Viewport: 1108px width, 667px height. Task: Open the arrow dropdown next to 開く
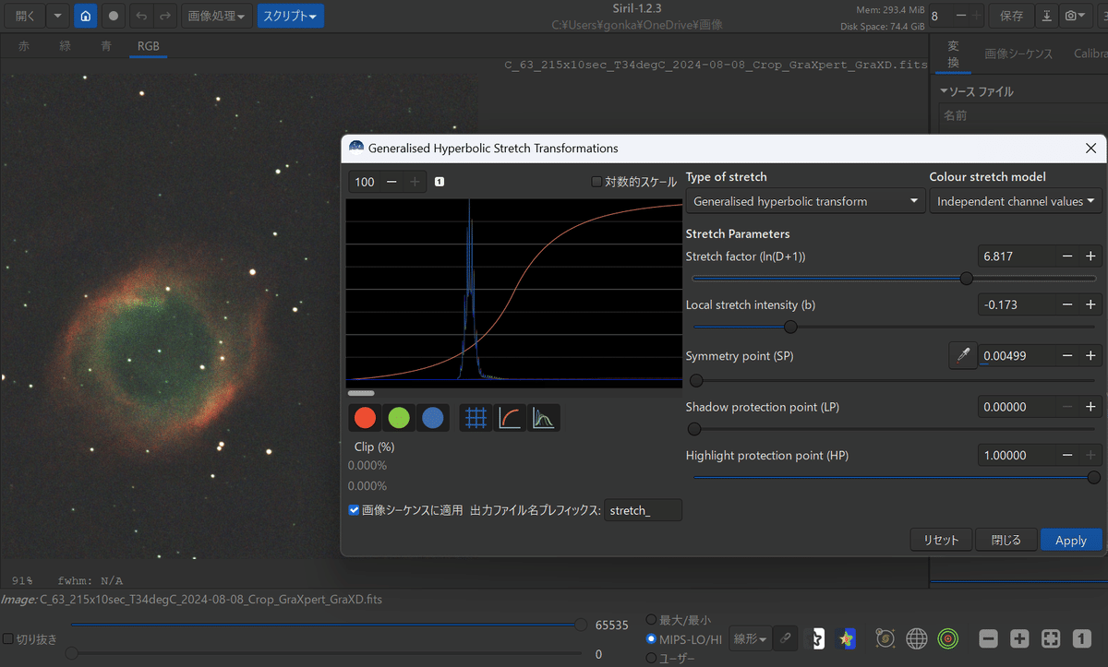pyautogui.click(x=57, y=16)
